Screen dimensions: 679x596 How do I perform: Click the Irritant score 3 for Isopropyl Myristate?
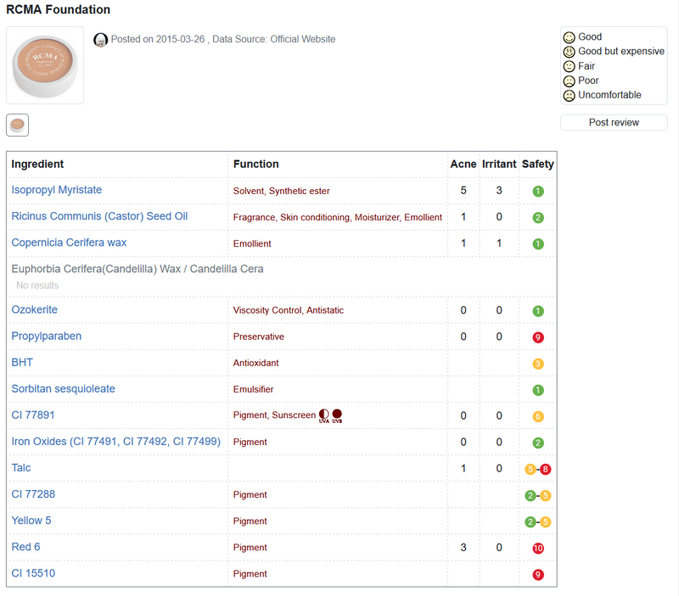(x=499, y=191)
